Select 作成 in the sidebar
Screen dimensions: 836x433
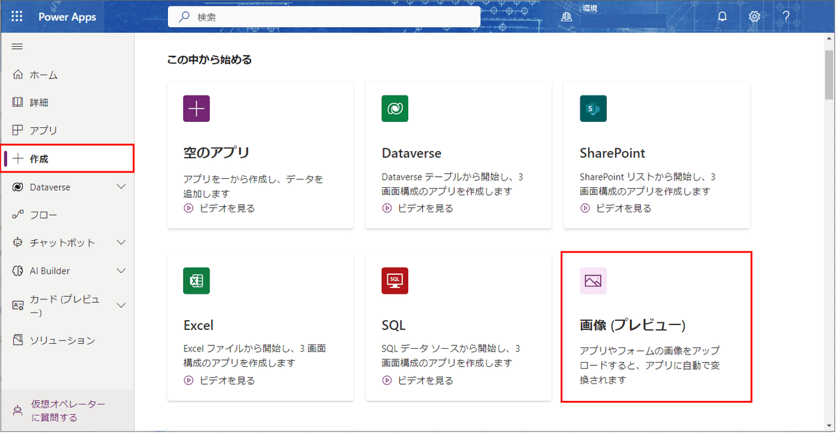(x=68, y=159)
